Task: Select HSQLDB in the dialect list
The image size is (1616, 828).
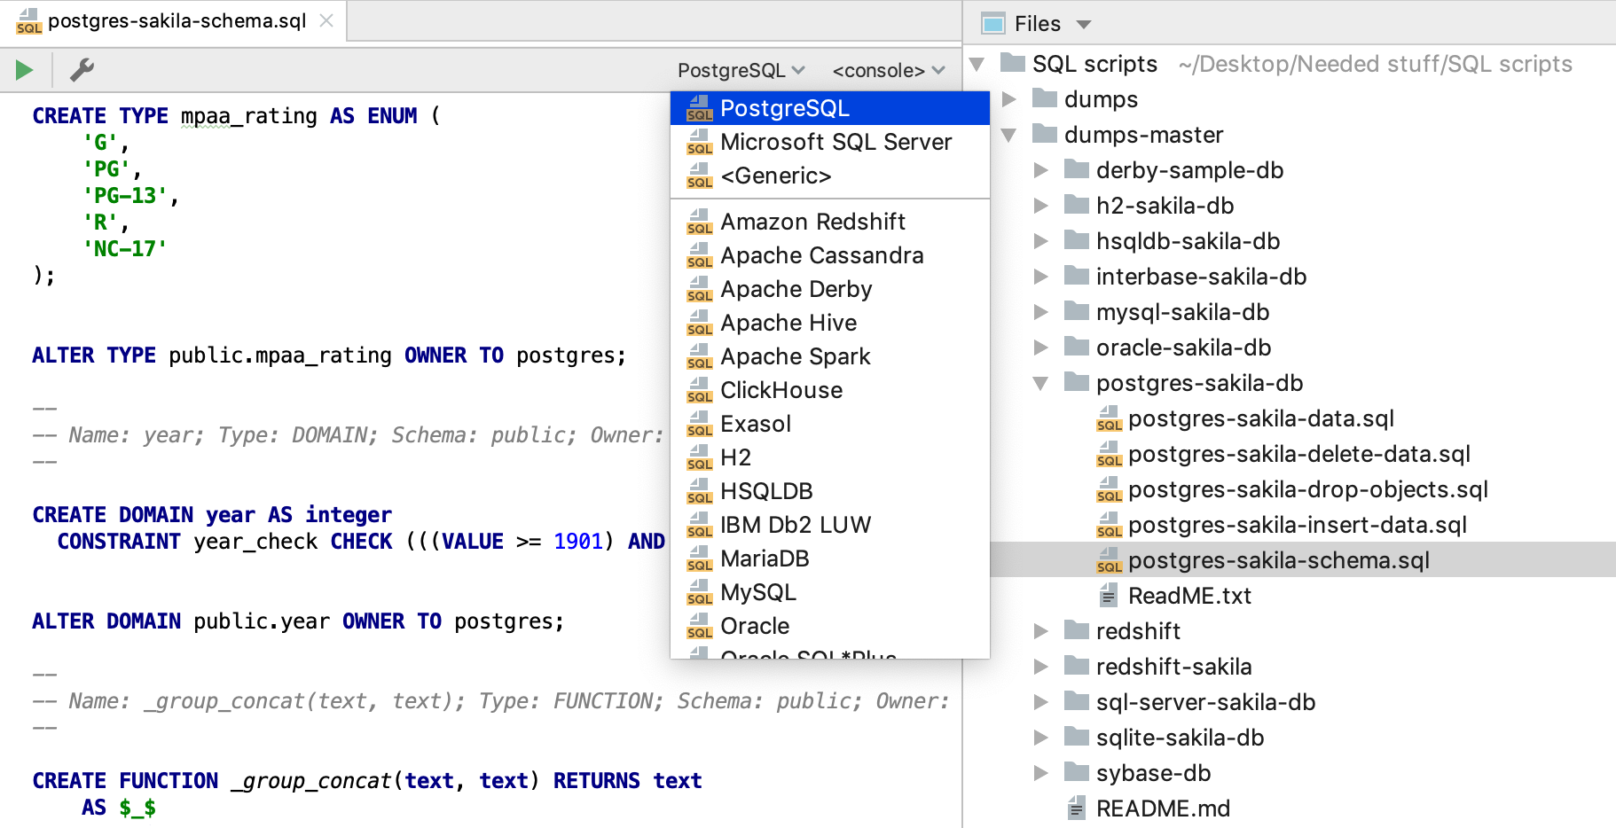Action: click(830, 491)
